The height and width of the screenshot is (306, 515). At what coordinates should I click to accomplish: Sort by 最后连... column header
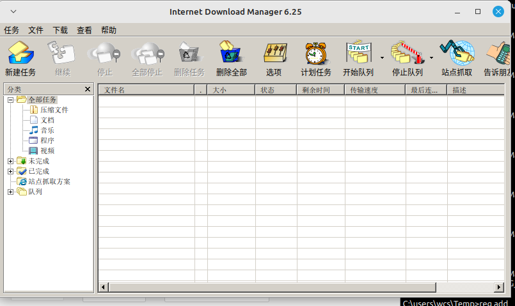pyautogui.click(x=426, y=90)
